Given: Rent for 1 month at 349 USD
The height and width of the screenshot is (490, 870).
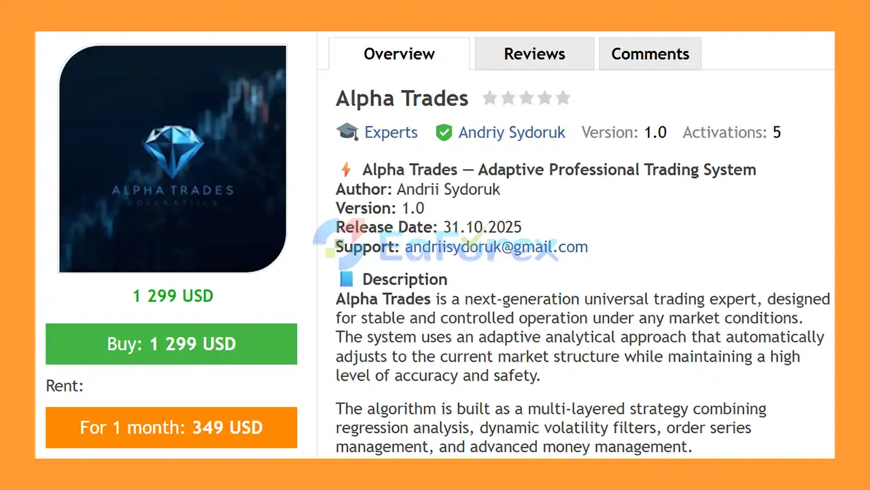Looking at the screenshot, I should click(171, 427).
